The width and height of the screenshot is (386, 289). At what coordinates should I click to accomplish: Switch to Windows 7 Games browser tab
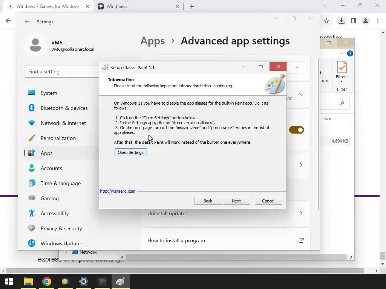48,6
